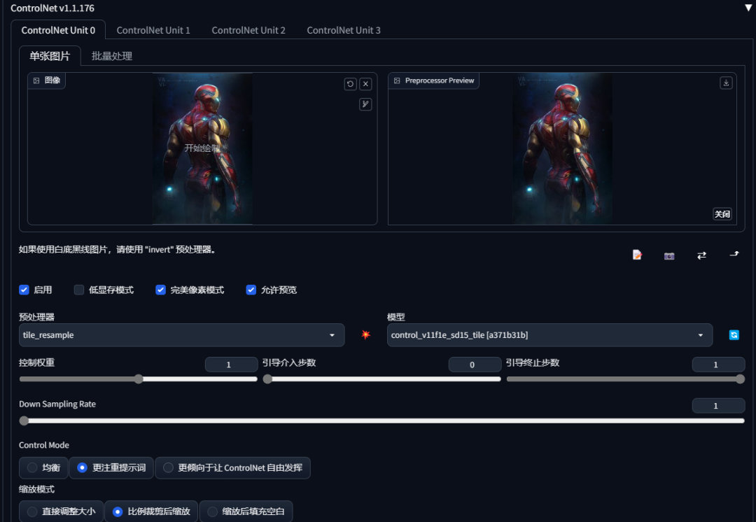The width and height of the screenshot is (756, 522).
Task: Click the undo icon on the input image
Action: pyautogui.click(x=351, y=84)
